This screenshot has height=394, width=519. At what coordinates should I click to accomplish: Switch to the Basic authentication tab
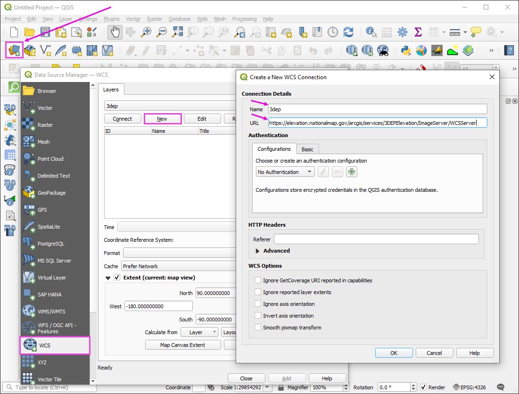click(307, 149)
